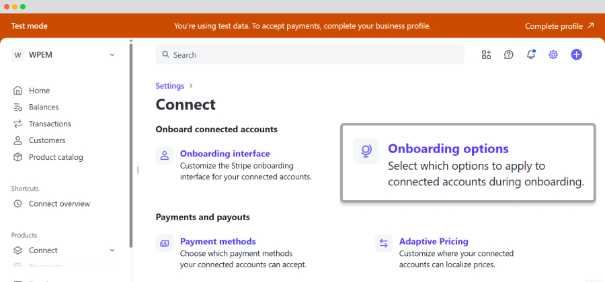This screenshot has width=605, height=282.
Task: Click the chevron after the Settings breadcrumb
Action: pos(191,86)
